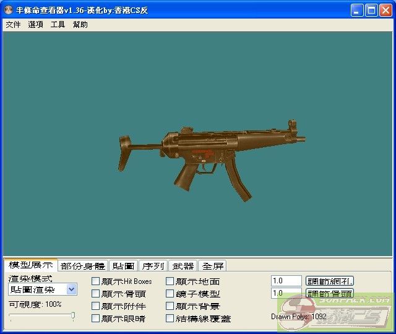This screenshot has height=334, width=396.
Task: Open the 選項 (Options) menu
Action: (x=35, y=25)
